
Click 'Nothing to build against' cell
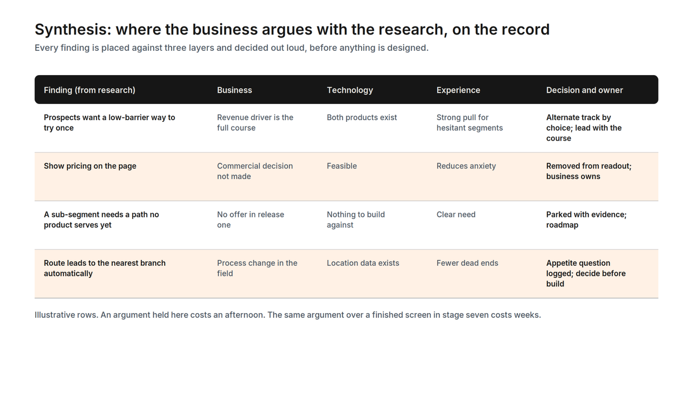point(356,220)
